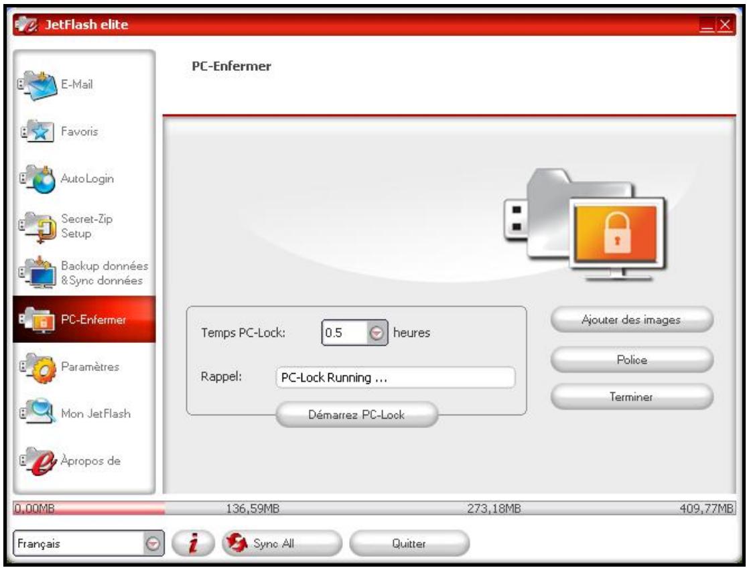Close the JetFlash elite window
Viewport: 747px width, 568px height.
pyautogui.click(x=725, y=25)
